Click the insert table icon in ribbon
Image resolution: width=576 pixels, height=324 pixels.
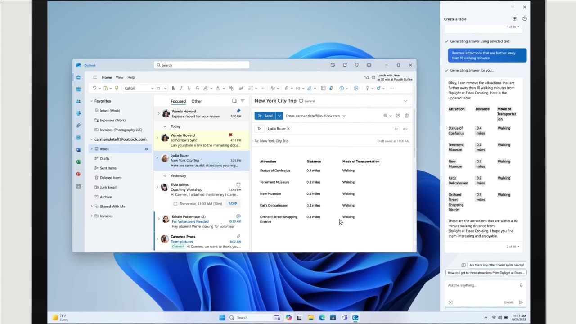click(x=323, y=88)
